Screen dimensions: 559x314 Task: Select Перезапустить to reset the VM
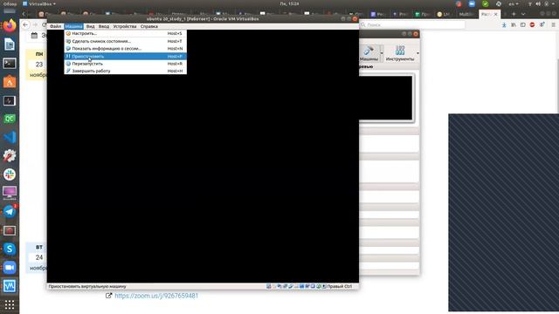125,64
